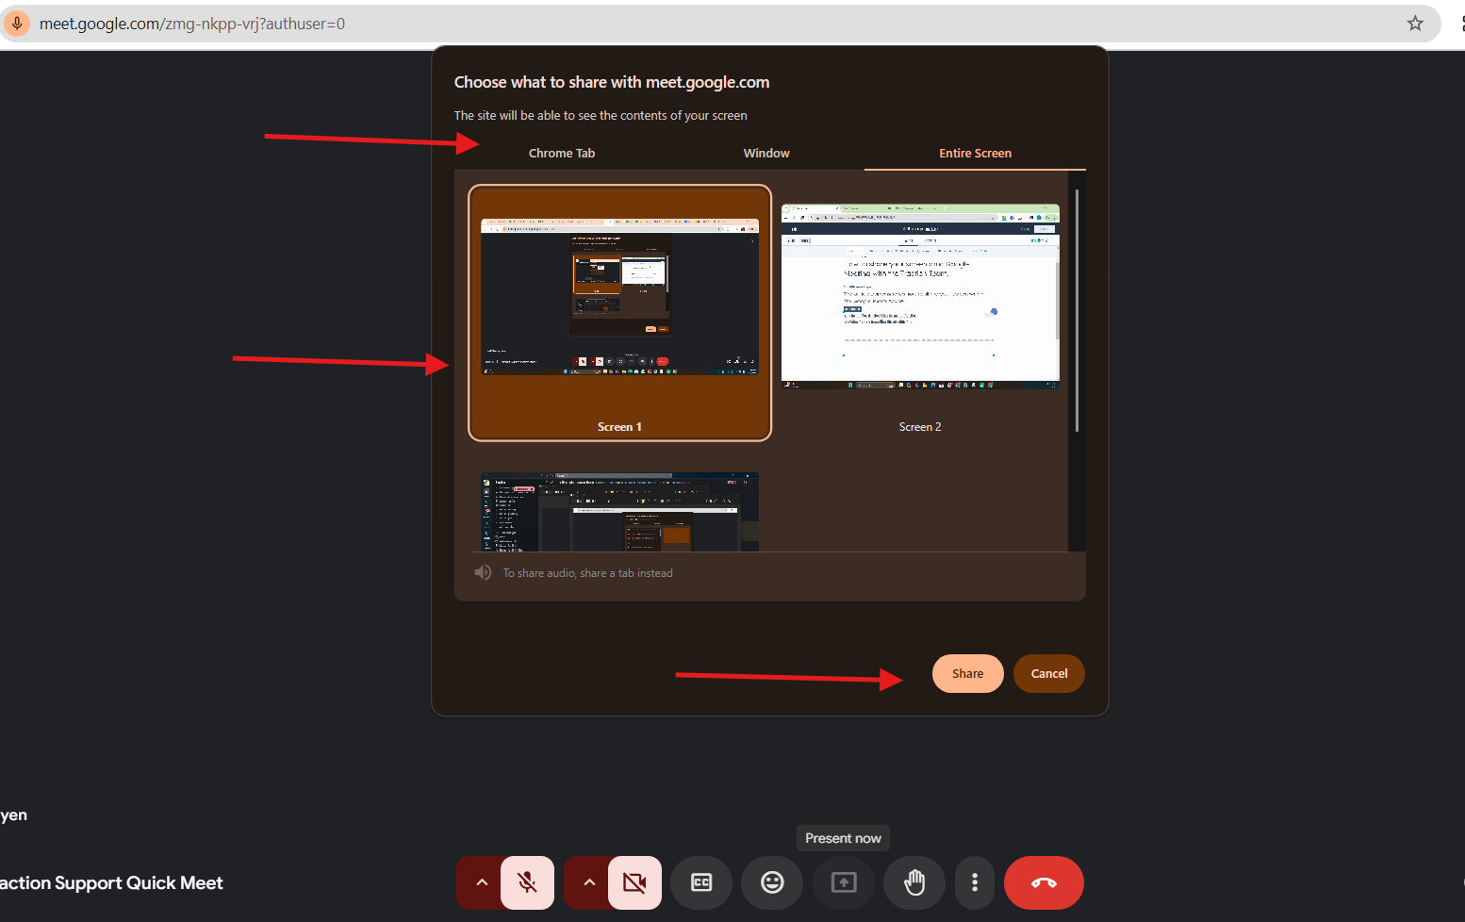Image resolution: width=1465 pixels, height=922 pixels.
Task: Click the meet.google.com URL in the address bar
Action: click(192, 24)
